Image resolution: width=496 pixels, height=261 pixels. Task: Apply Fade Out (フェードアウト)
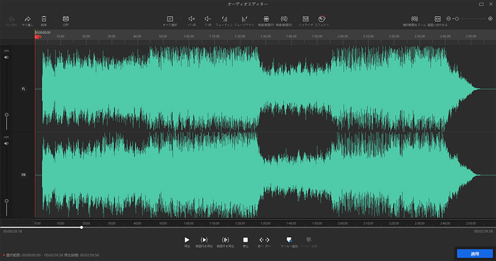coord(244,19)
